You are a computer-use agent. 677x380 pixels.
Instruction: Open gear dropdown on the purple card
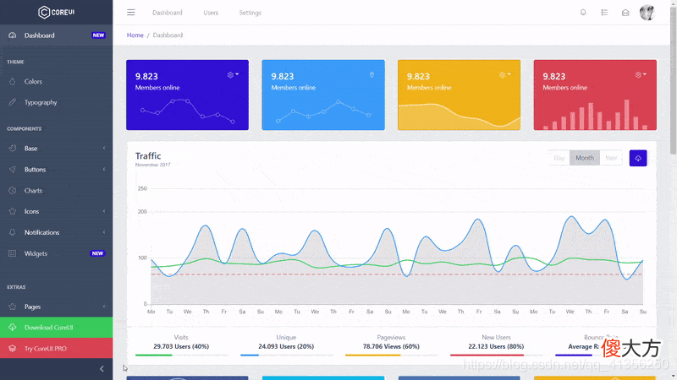coord(234,75)
